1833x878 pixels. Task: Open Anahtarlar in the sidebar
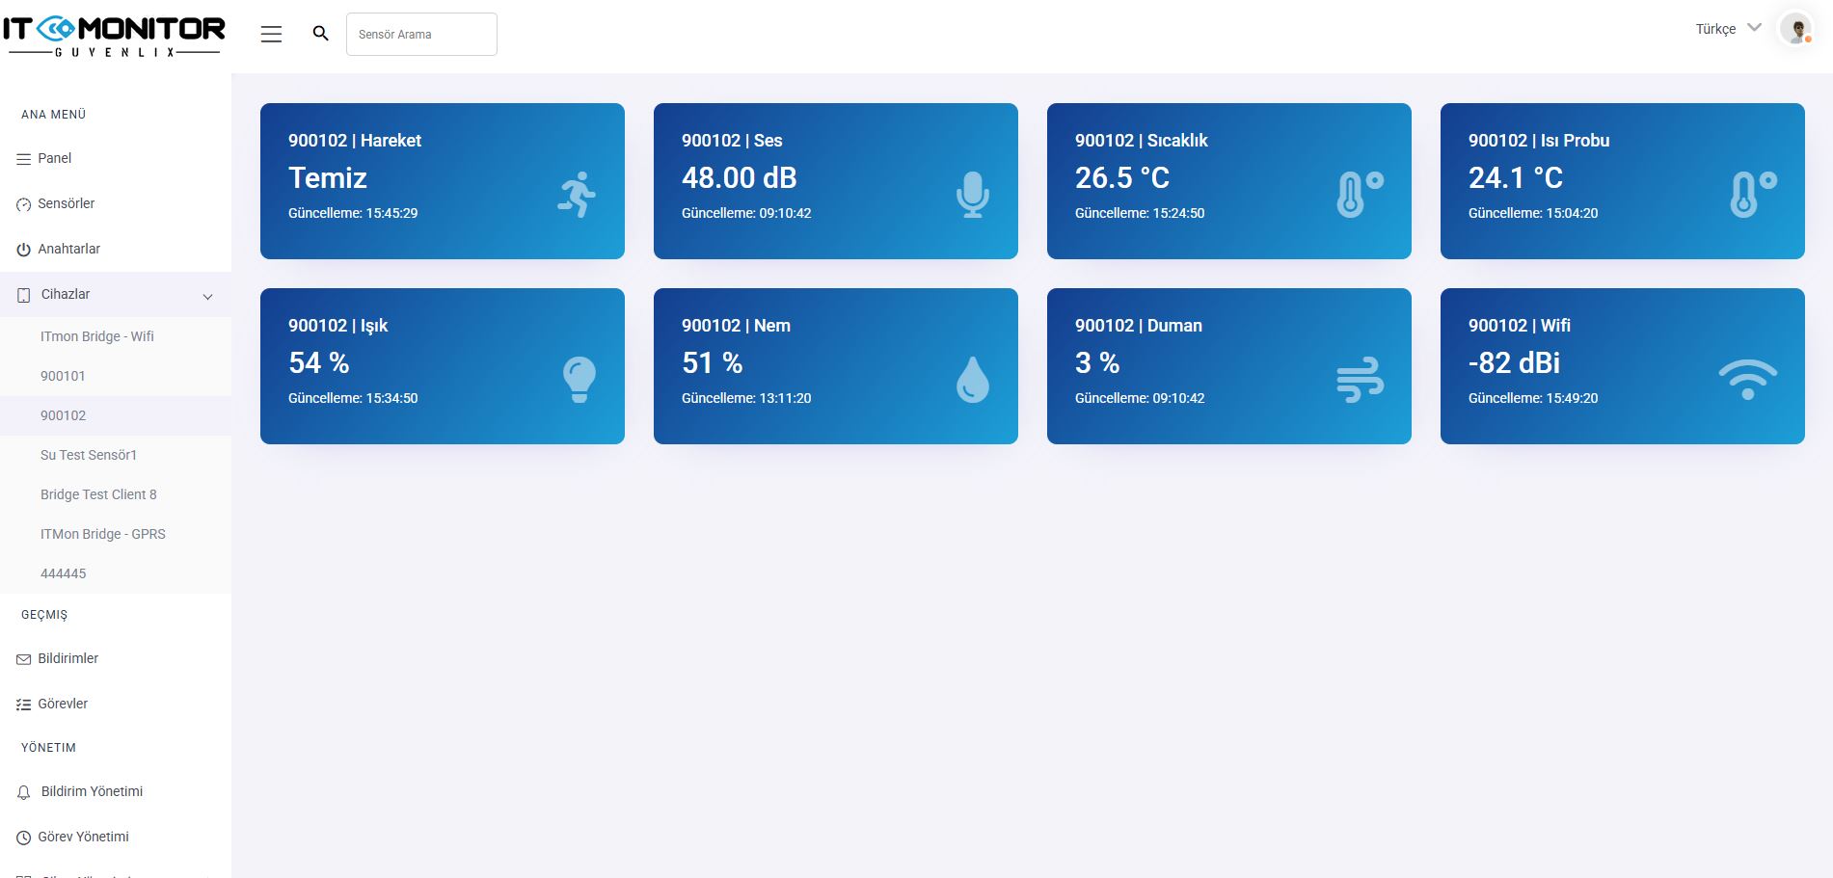[68, 249]
